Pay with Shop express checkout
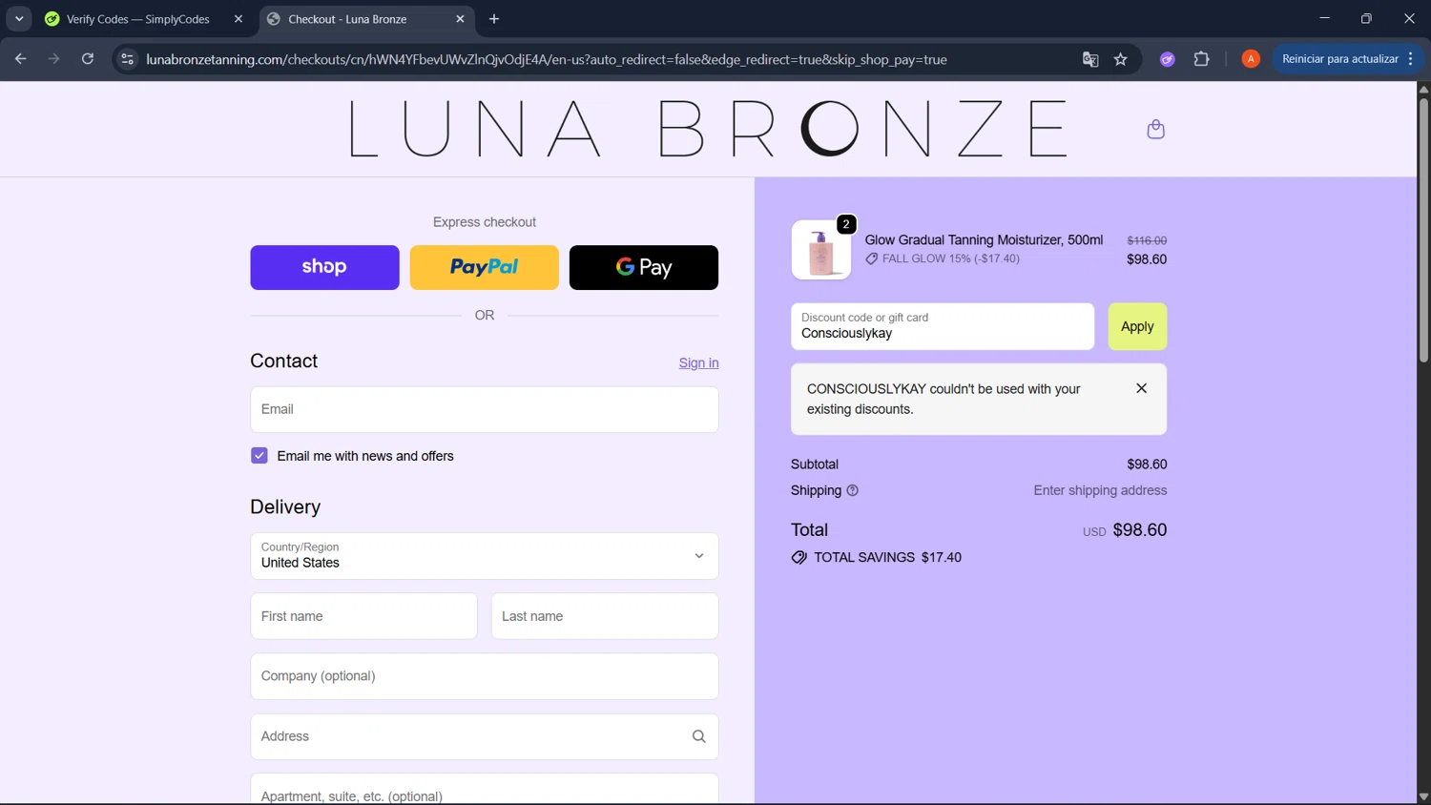Screen dimensions: 1431x805 coord(324,267)
